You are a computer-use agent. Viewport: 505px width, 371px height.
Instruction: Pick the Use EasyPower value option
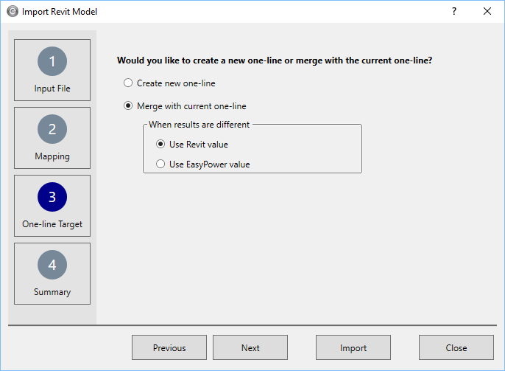point(161,164)
